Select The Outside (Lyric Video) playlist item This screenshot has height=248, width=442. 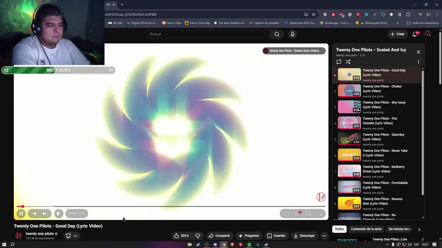pos(377,123)
